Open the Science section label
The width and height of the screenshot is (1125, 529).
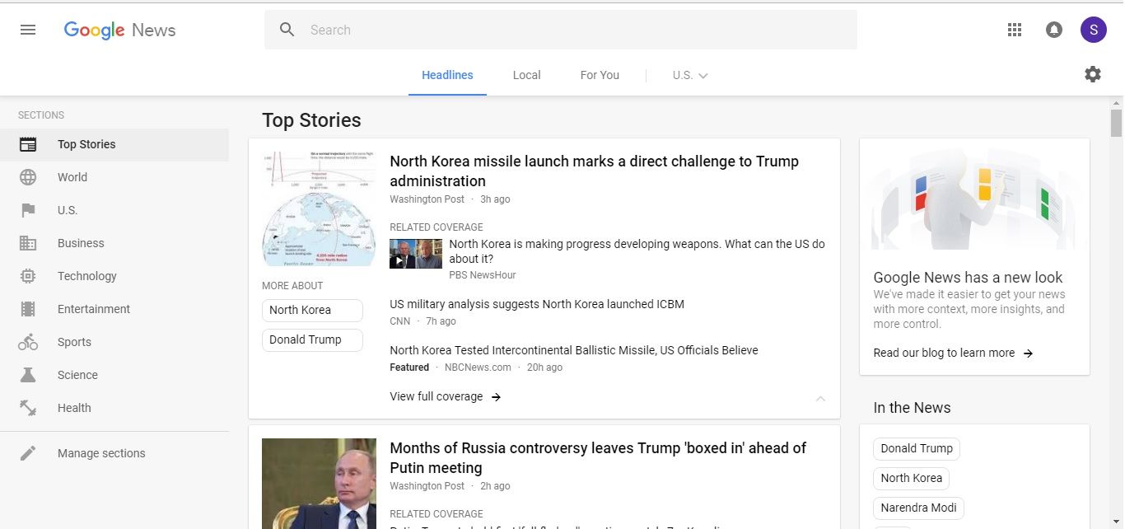tap(77, 375)
